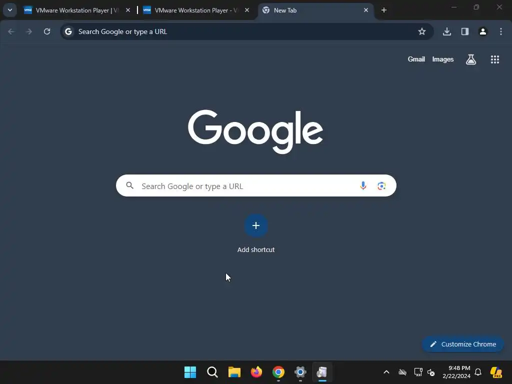The width and height of the screenshot is (512, 384).
Task: Open the Images link
Action: tap(443, 59)
